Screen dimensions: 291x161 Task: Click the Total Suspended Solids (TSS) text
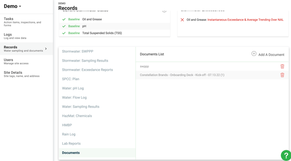[x=102, y=33]
